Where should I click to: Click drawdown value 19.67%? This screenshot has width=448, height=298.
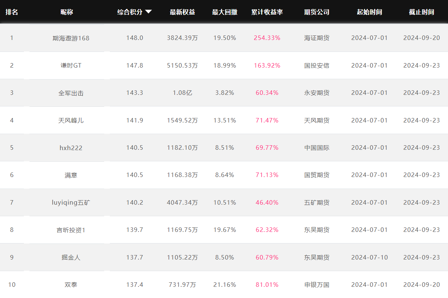tap(225, 230)
